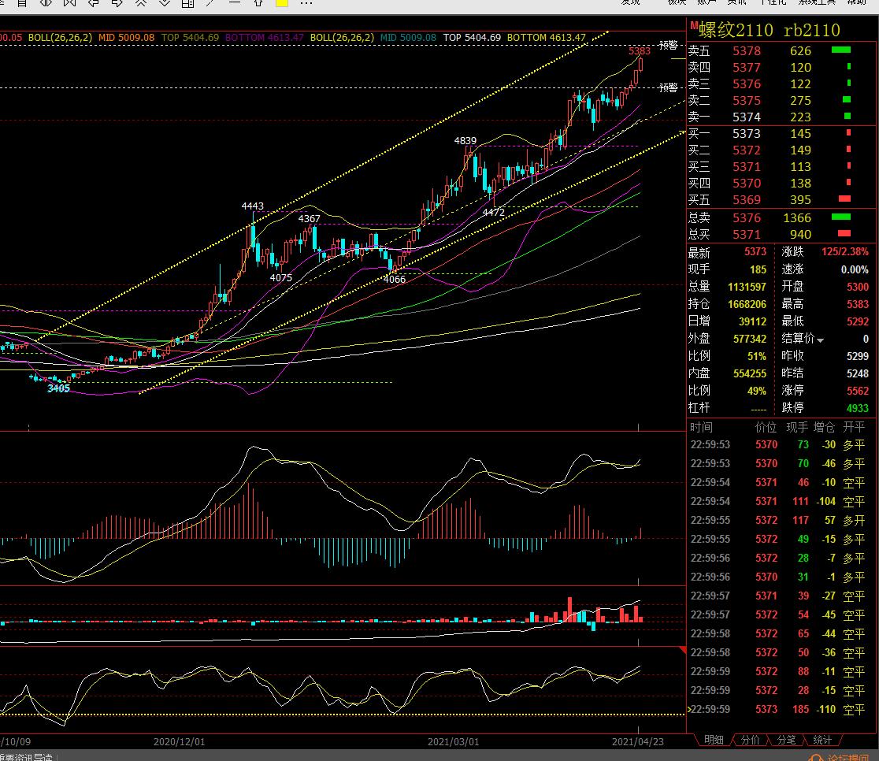Click the up arrow drawing tool icon
The width and height of the screenshot is (879, 761).
258,3
